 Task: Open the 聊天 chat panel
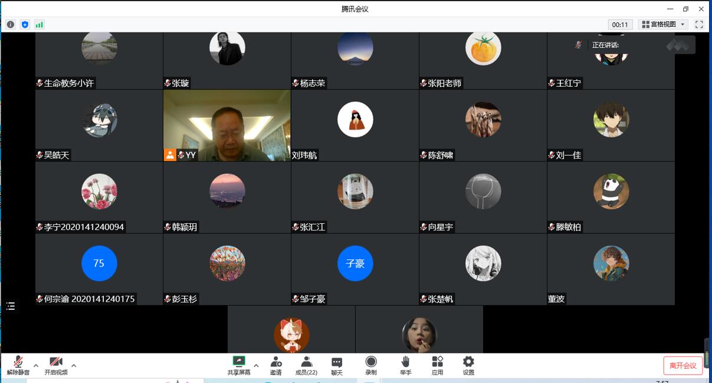337,365
